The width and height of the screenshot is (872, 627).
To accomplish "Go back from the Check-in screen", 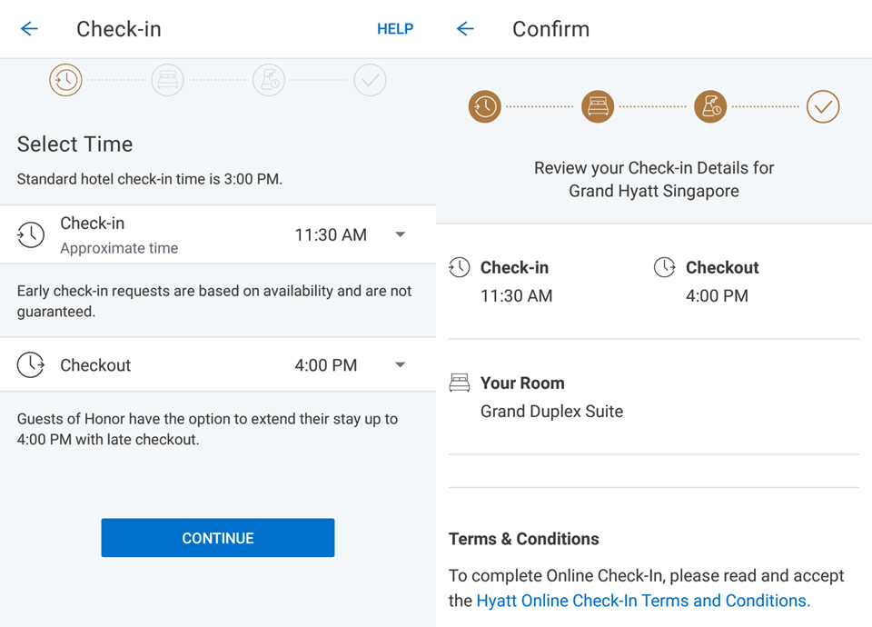I will coord(29,29).
